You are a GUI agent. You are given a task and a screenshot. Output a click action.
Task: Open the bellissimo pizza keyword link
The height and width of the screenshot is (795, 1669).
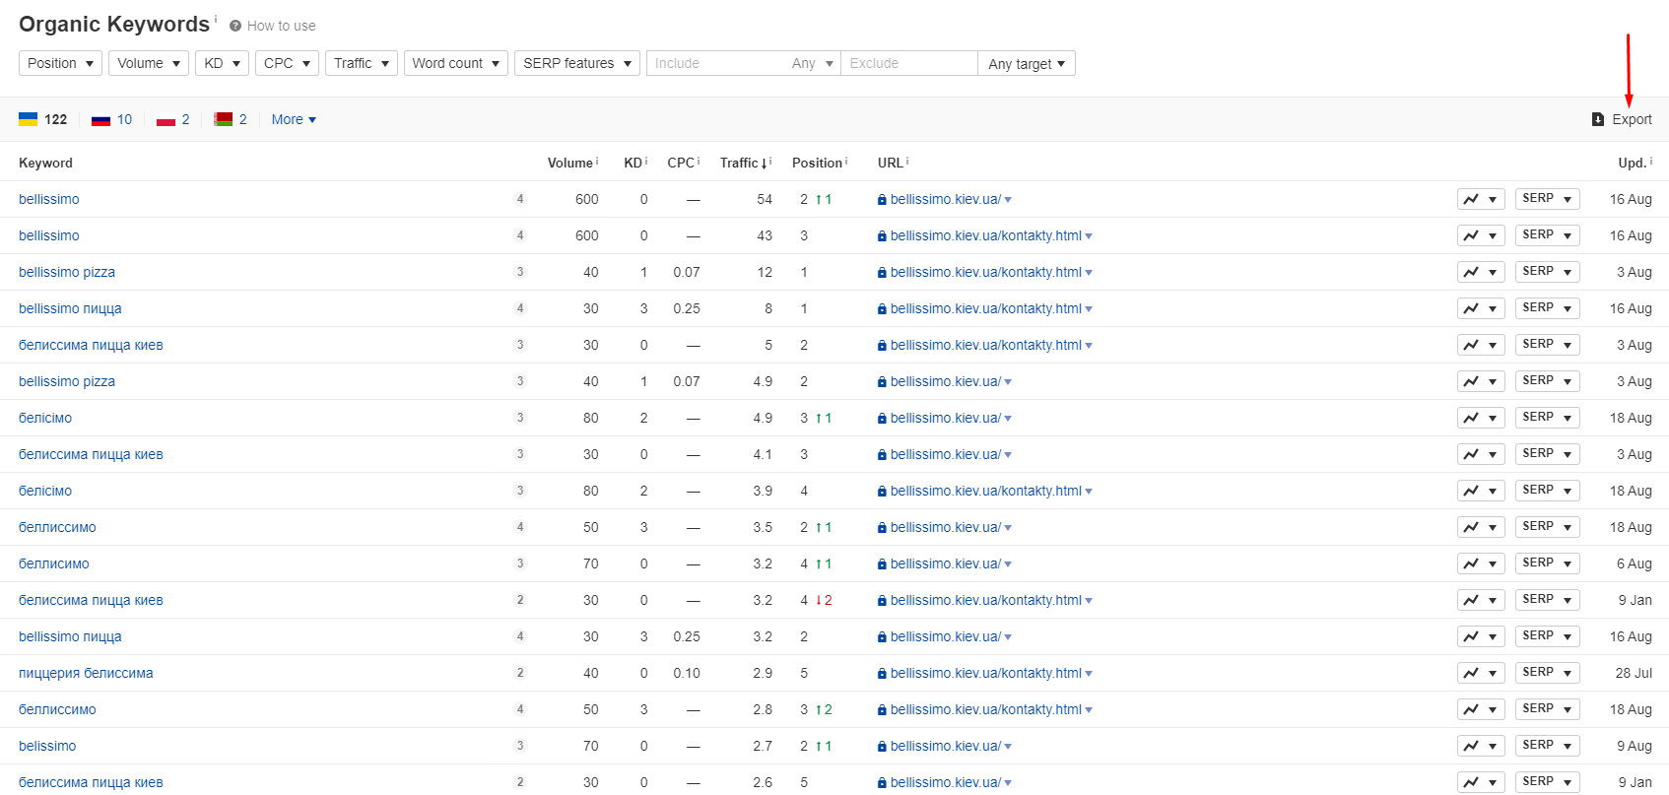(67, 272)
